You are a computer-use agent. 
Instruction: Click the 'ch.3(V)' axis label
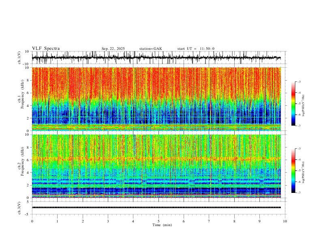pyautogui.click(x=19, y=208)
